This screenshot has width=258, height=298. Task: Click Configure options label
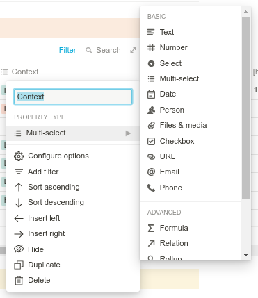(x=58, y=156)
